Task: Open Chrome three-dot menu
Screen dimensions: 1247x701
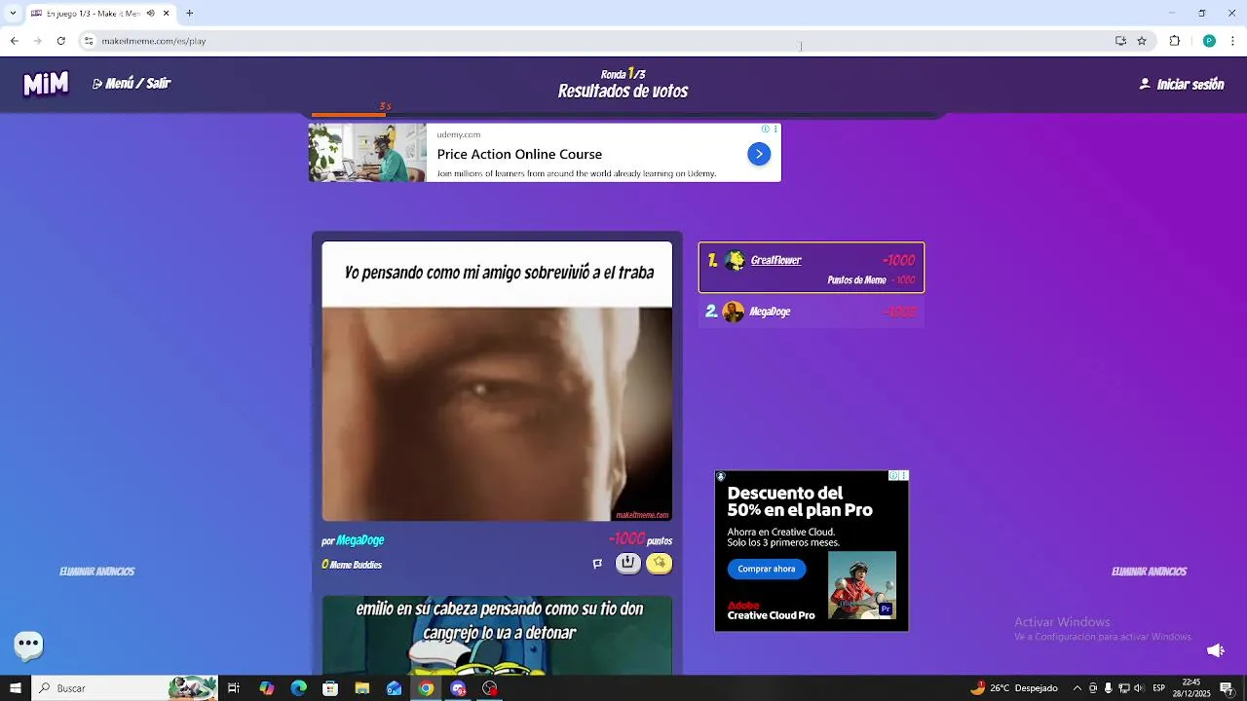Action: pyautogui.click(x=1233, y=41)
